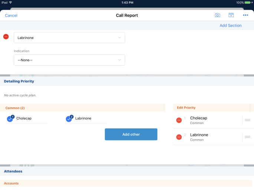This screenshot has width=254, height=190.
Task: Grab the reorder handle for Cholecap
Action: tap(247, 120)
